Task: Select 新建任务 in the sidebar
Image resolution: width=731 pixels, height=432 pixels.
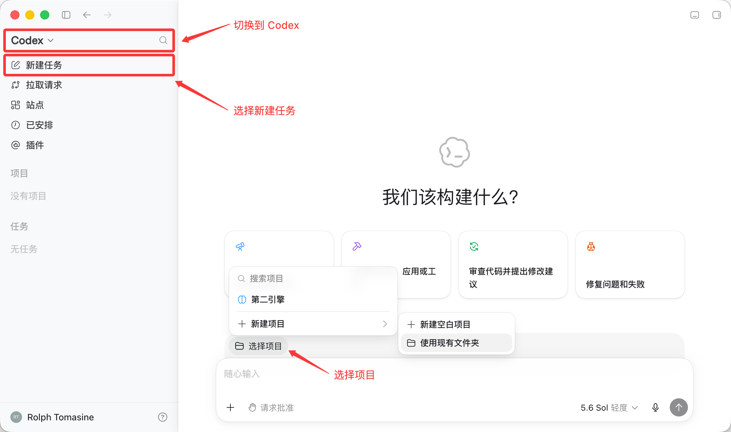Action: [89, 65]
